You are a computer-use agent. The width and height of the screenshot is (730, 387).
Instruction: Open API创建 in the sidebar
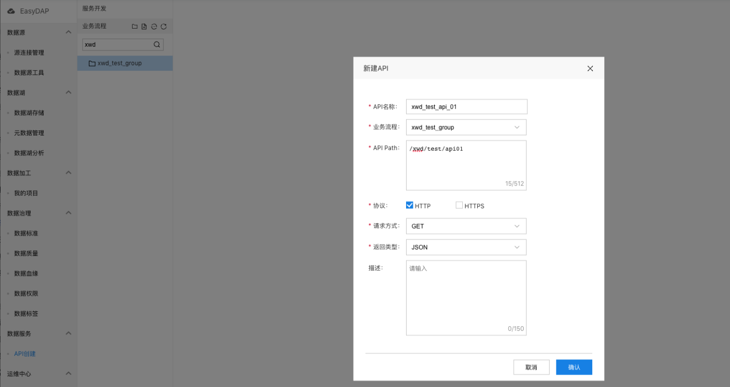click(25, 354)
